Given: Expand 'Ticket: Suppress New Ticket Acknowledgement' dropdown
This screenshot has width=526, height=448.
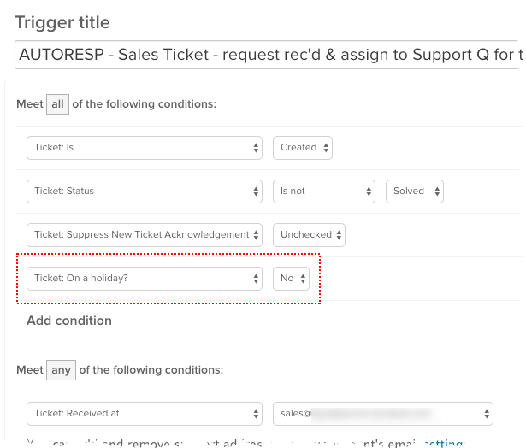Looking at the screenshot, I should pos(144,234).
